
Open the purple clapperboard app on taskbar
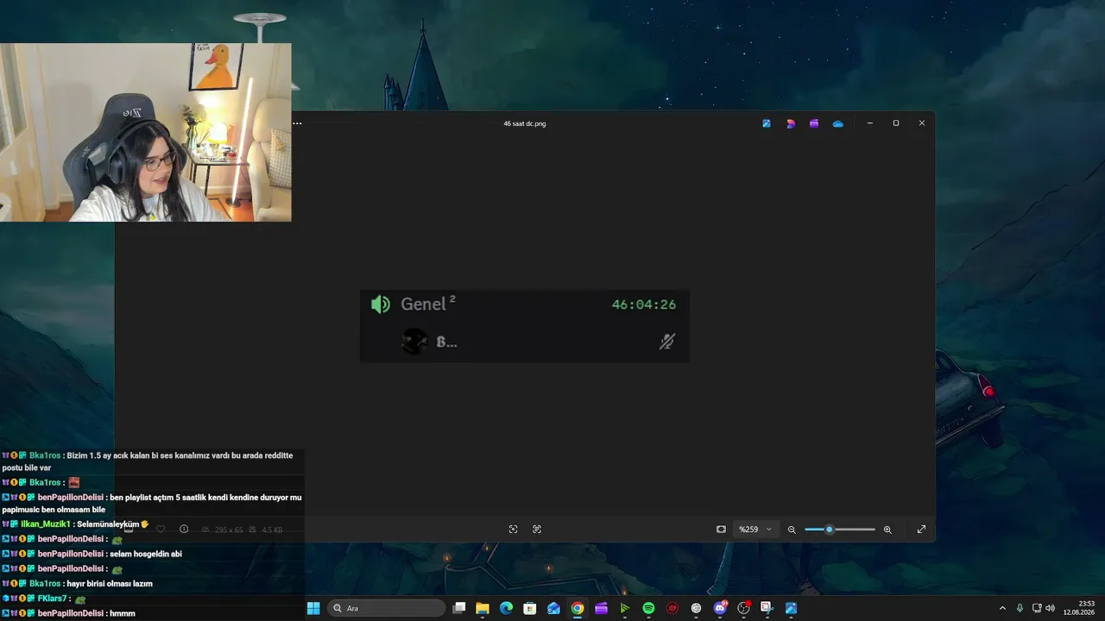(602, 608)
